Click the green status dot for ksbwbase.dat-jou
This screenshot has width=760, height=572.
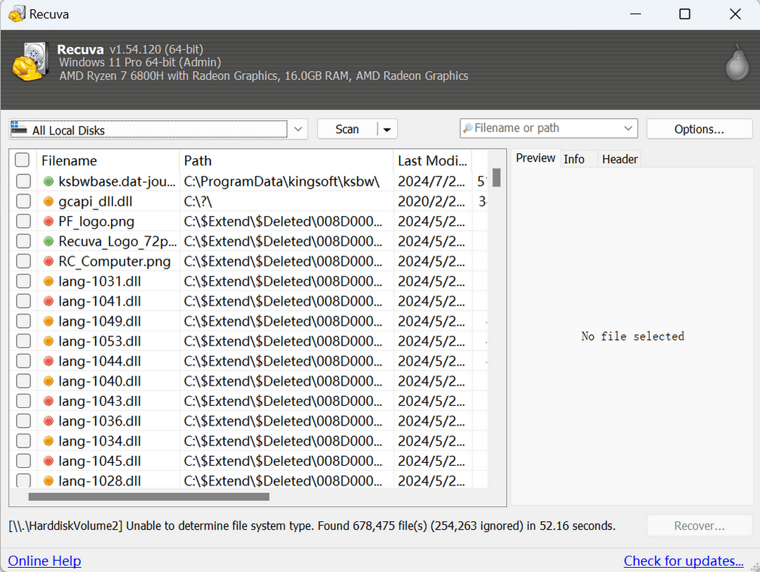point(48,182)
